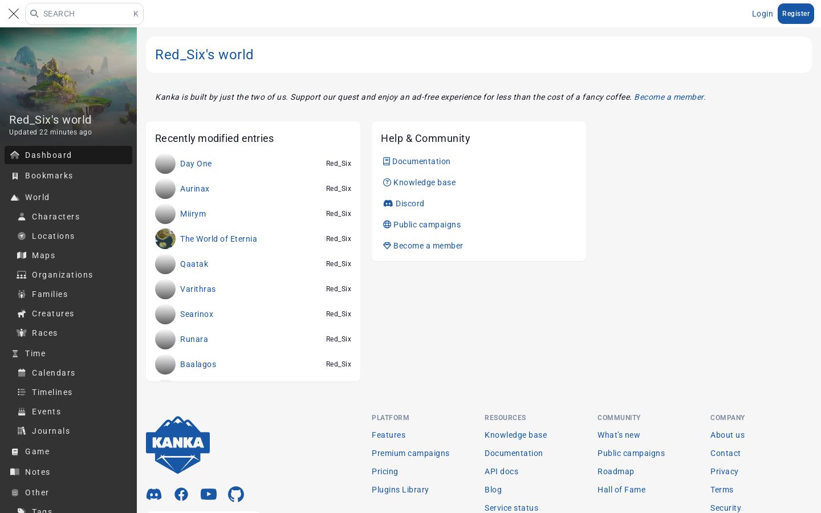Image resolution: width=821 pixels, height=513 pixels.
Task: Open the About us footer link
Action: click(x=727, y=435)
